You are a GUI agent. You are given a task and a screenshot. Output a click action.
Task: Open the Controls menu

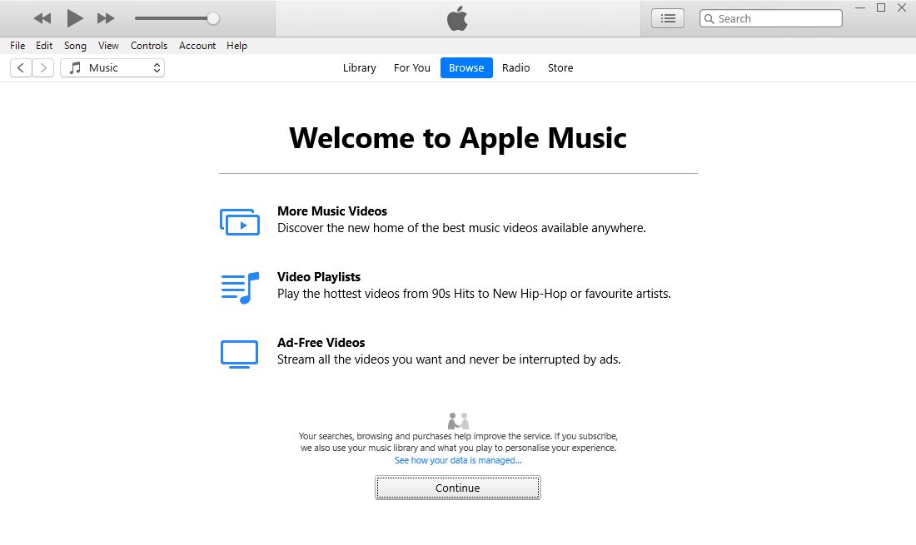149,46
